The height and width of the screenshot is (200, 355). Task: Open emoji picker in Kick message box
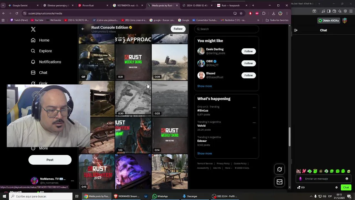pos(347,179)
